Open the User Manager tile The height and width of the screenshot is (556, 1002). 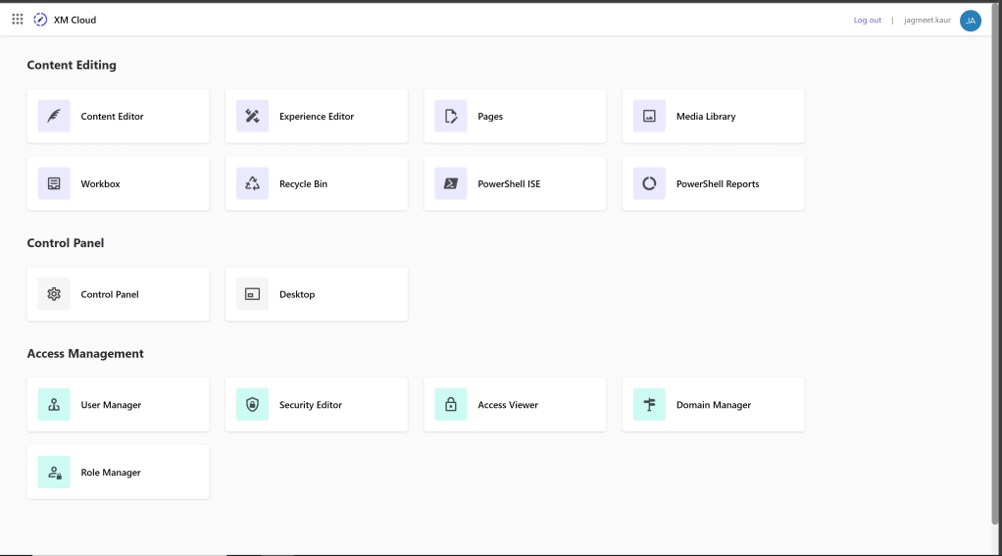point(118,405)
